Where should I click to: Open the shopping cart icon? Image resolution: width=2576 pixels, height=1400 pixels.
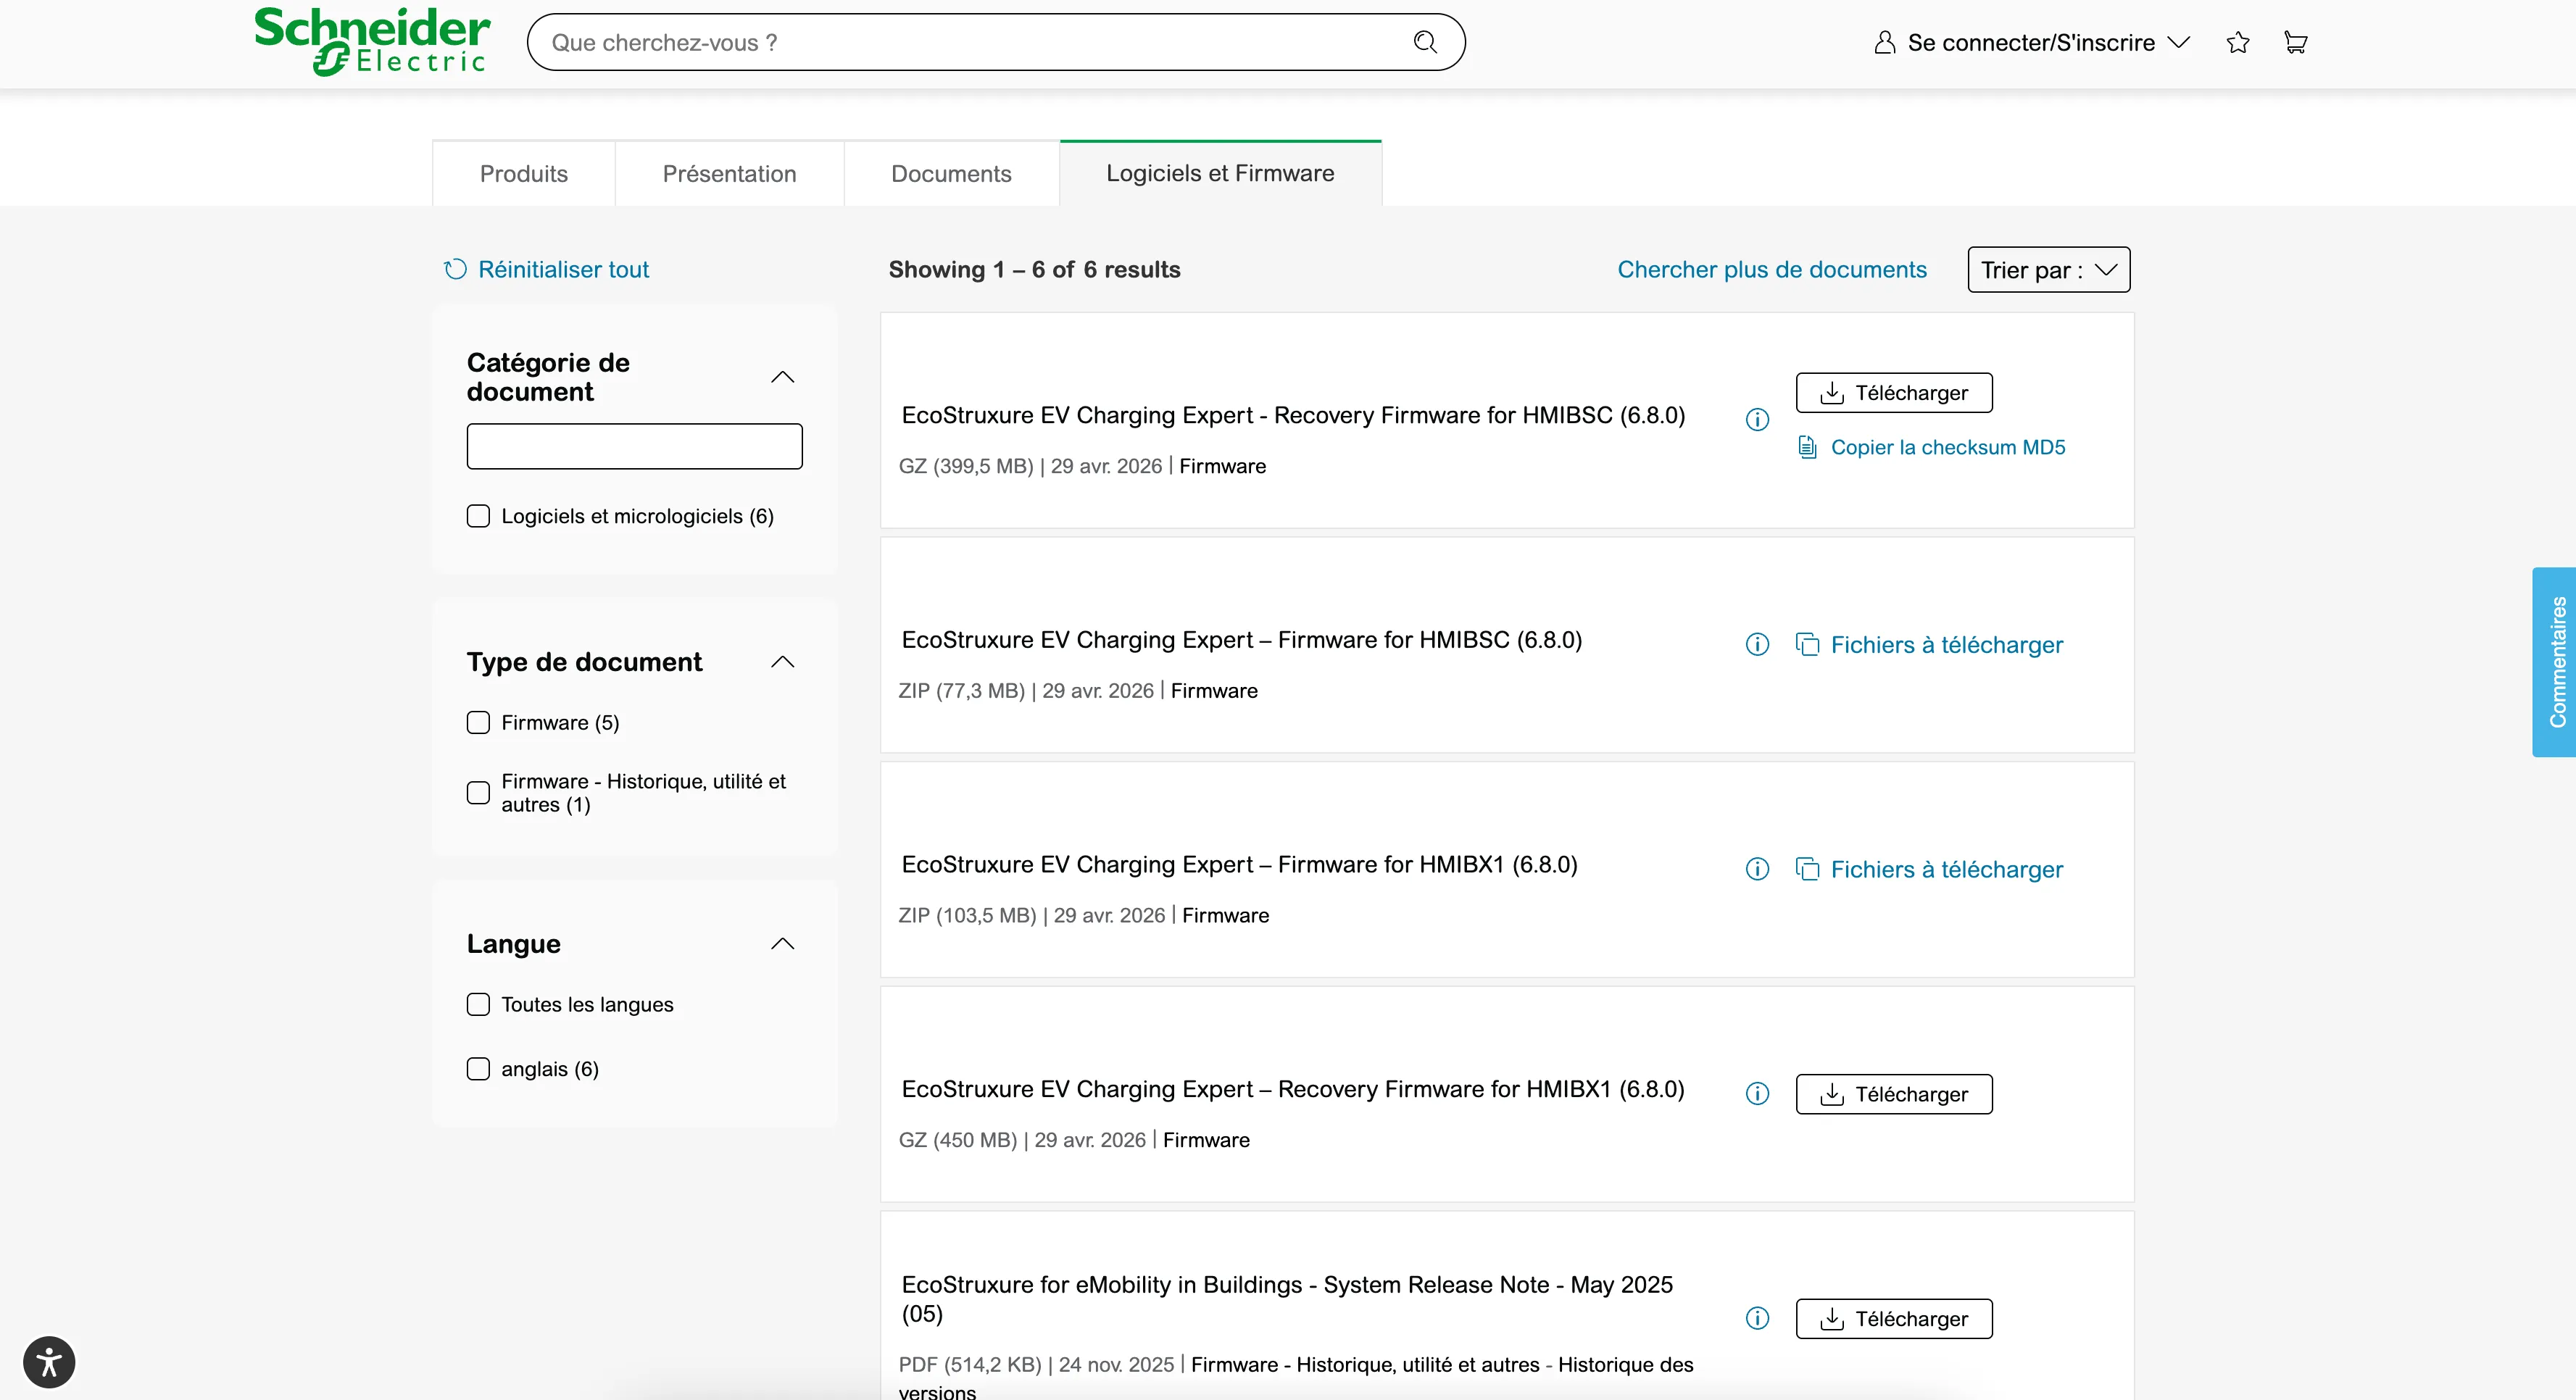(2295, 42)
